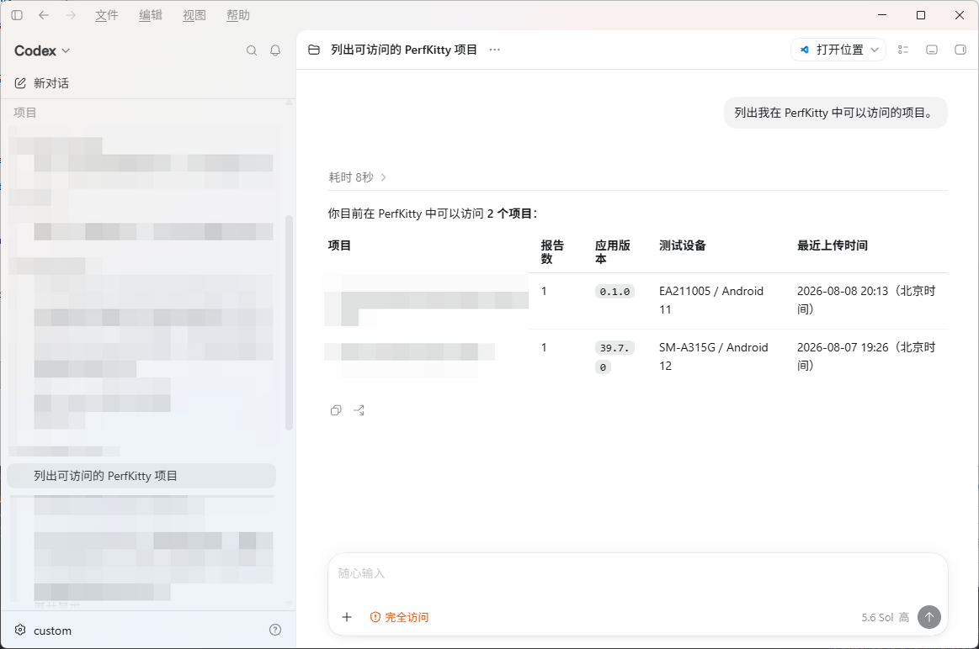Click the 2026-08-08 20:13 upload time
This screenshot has height=649, width=979.
pyautogui.click(x=866, y=300)
